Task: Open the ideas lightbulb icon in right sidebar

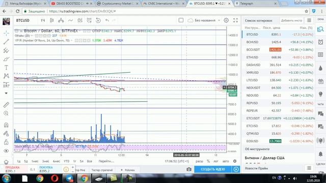Action: pyautogui.click(x=320, y=94)
